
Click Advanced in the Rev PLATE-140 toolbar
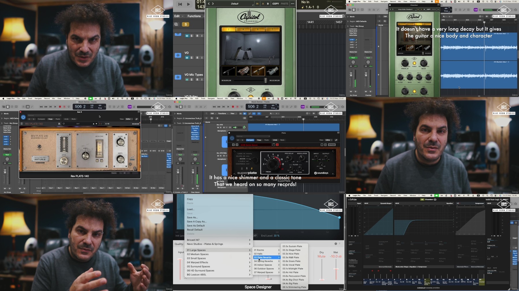click(x=136, y=124)
